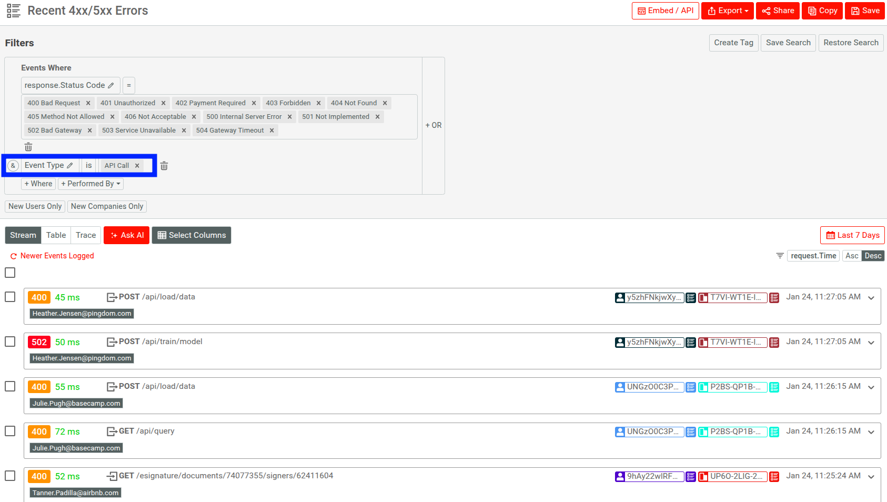The image size is (887, 502).
Task: Open the Performed By dropdown
Action: [90, 184]
